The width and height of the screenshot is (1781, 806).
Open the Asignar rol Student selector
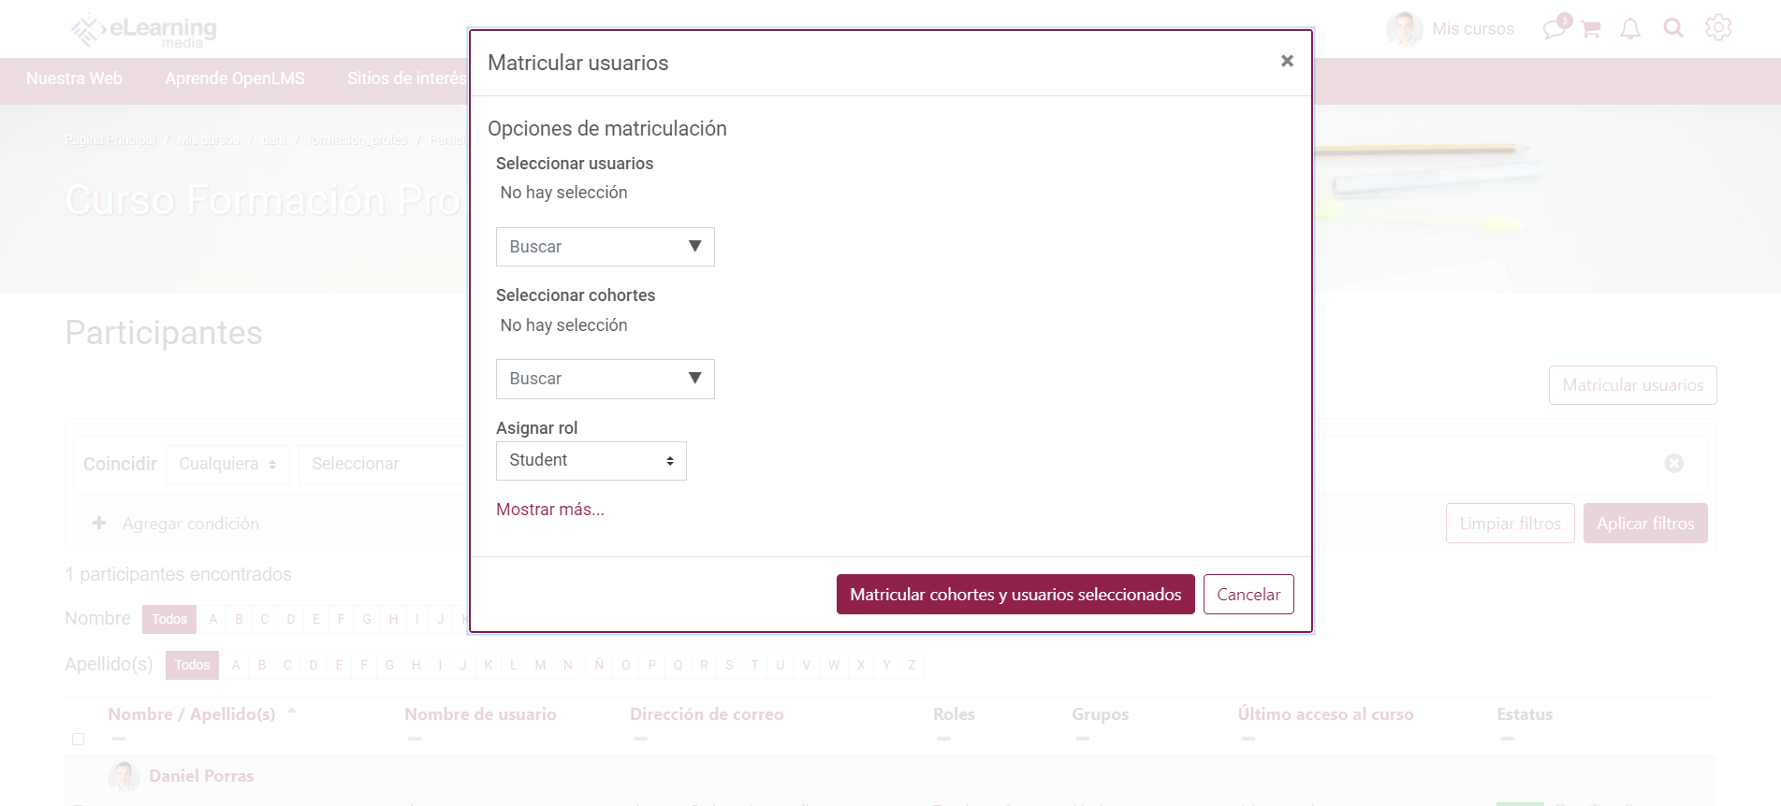tap(591, 461)
